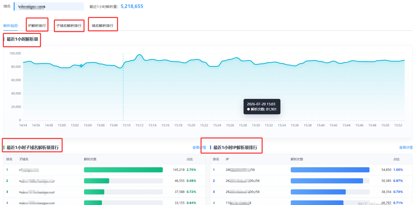The height and width of the screenshot is (205, 416).
Task: Open 查看详情 link for subdomain ranking
Action: tap(199, 147)
